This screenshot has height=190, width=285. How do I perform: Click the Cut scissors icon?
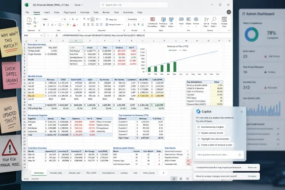pos(35,18)
